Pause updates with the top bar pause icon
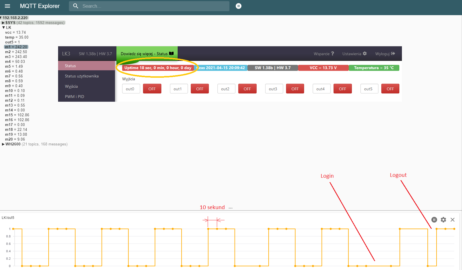 click(x=238, y=6)
